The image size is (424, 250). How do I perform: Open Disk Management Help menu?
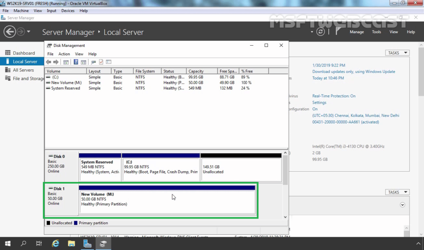(x=92, y=54)
